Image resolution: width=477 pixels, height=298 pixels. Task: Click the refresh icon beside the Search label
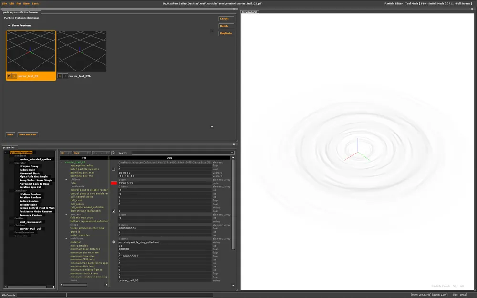click(113, 153)
